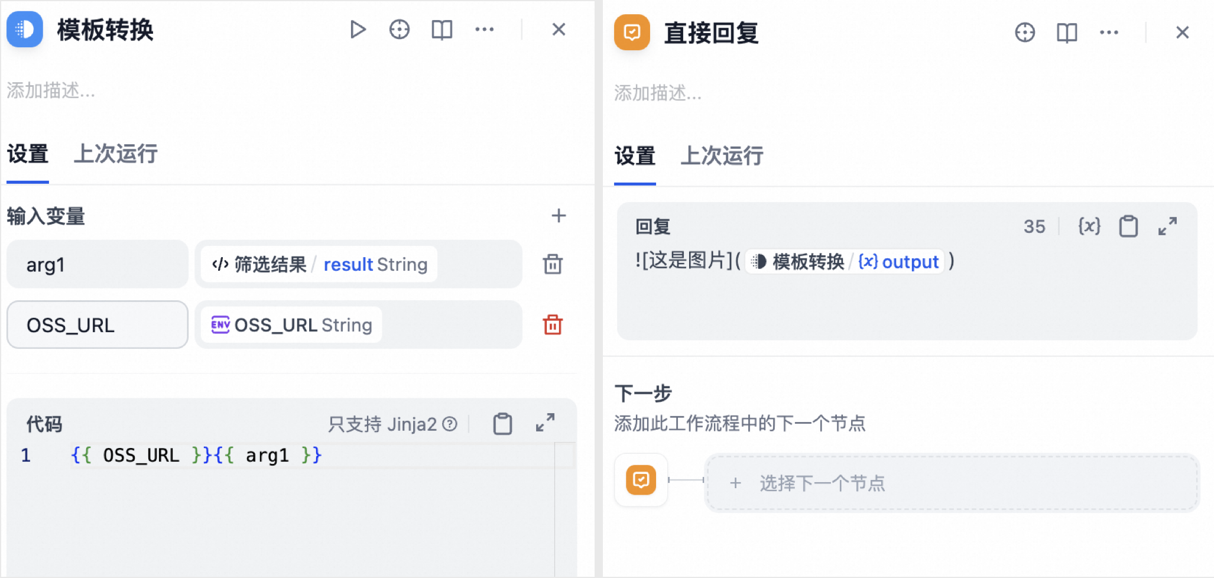
Task: Switch to 上次运行 tab in 模板转换 panel
Action: point(116,154)
